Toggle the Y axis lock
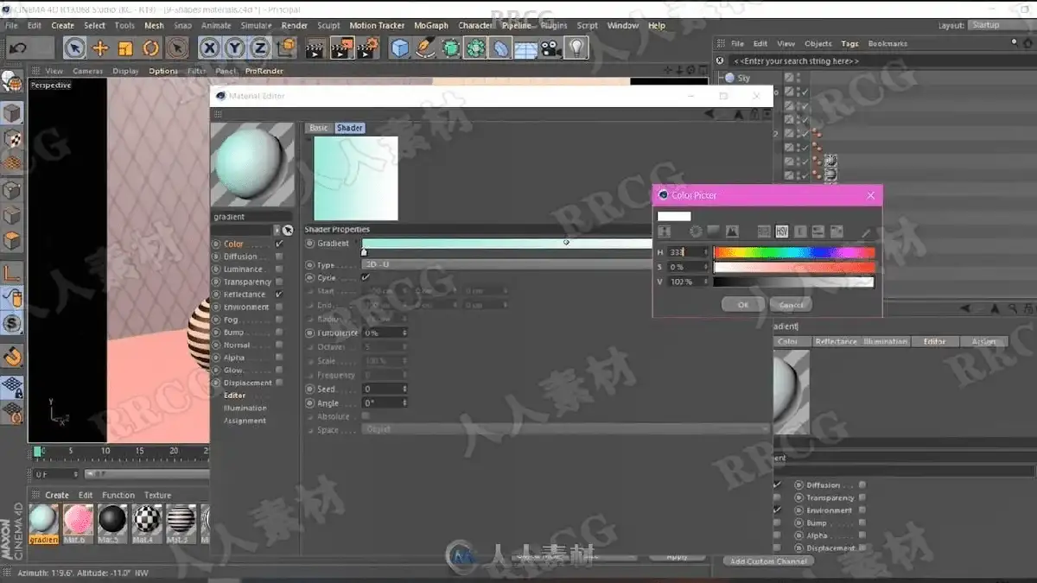The image size is (1037, 583). (234, 48)
